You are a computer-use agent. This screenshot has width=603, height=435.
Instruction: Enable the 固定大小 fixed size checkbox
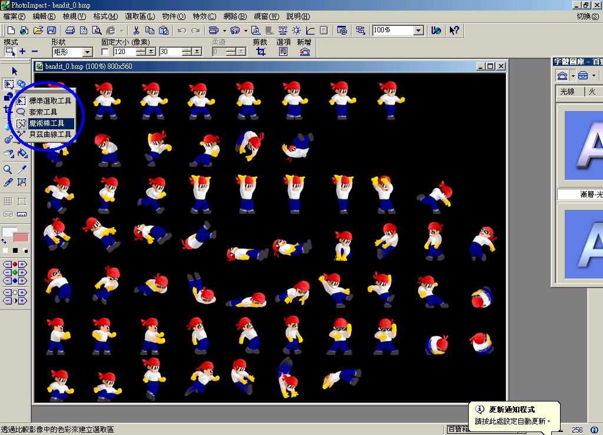(105, 52)
